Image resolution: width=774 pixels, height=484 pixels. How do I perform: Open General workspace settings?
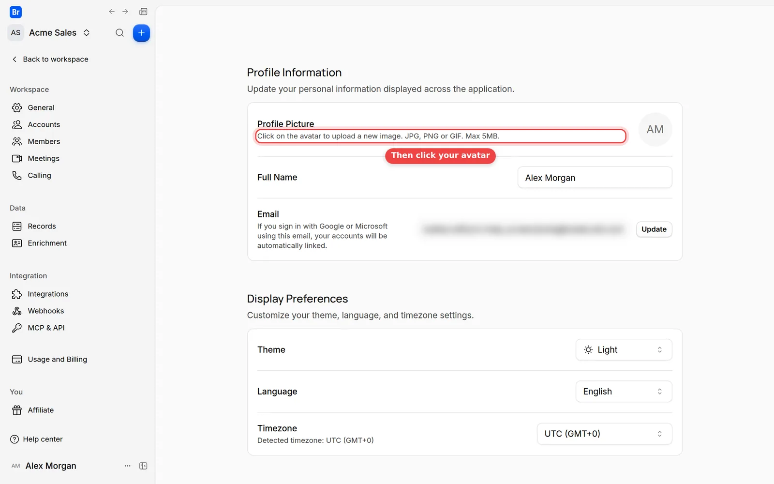41,107
